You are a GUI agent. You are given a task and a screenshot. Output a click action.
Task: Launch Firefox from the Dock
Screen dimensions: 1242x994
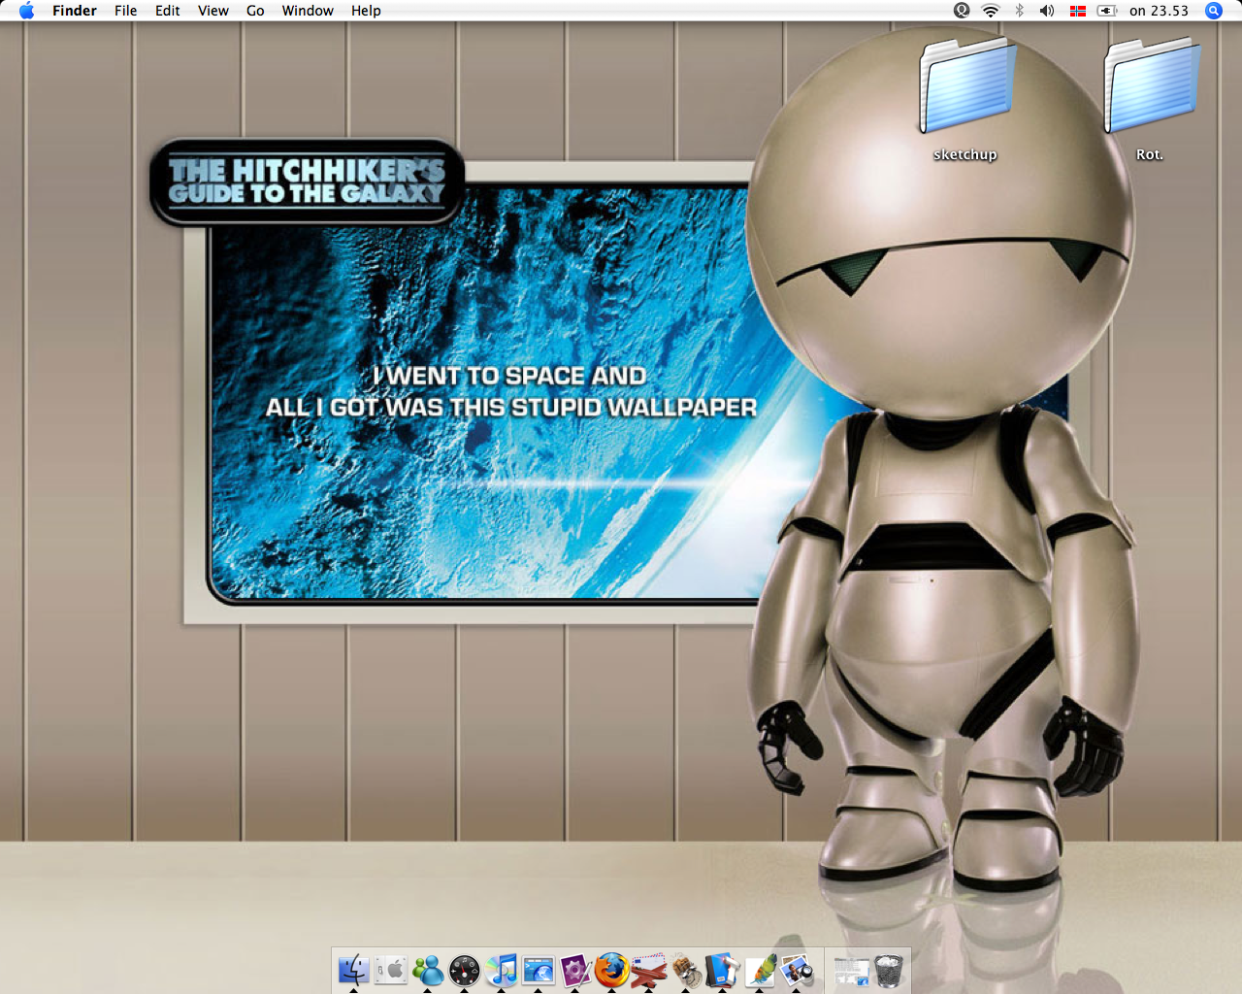(x=612, y=970)
